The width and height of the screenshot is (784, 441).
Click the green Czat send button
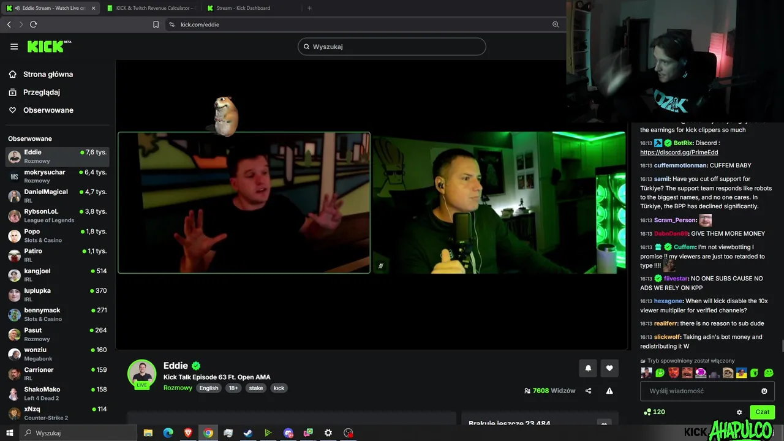coord(762,412)
